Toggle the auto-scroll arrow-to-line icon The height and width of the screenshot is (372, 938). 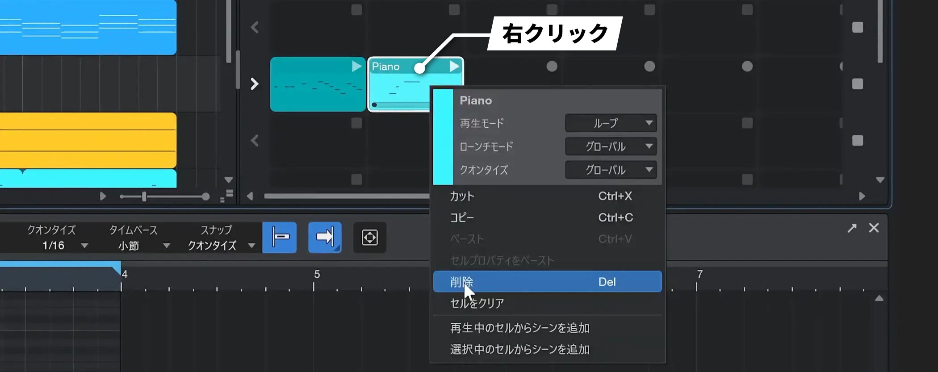(x=325, y=237)
